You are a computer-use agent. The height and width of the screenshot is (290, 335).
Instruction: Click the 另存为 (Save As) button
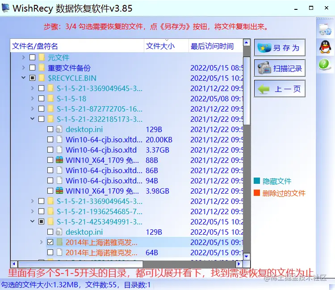tap(280, 47)
